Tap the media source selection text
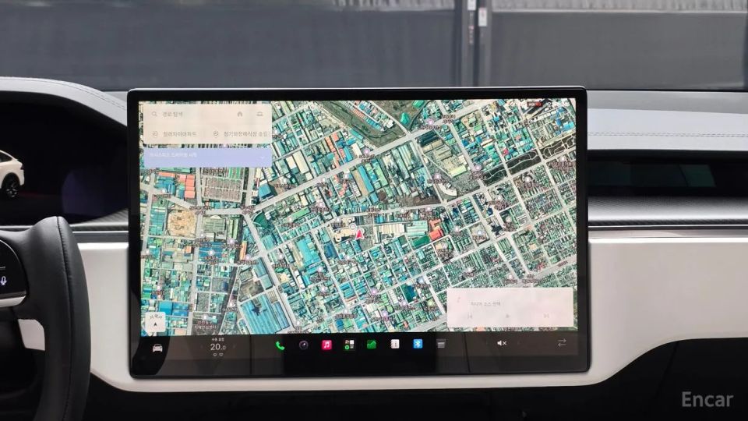This screenshot has width=748, height=421. (x=485, y=303)
